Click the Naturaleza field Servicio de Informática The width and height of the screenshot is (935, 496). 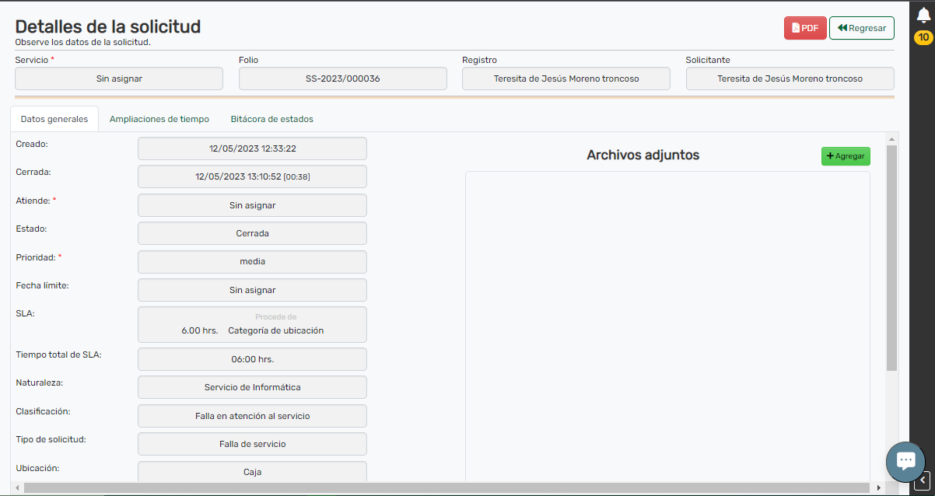[x=252, y=387]
